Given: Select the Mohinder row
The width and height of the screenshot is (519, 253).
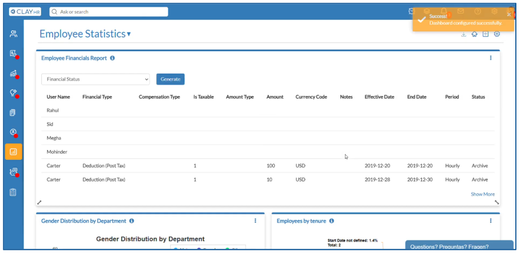Looking at the screenshot, I should [268, 152].
